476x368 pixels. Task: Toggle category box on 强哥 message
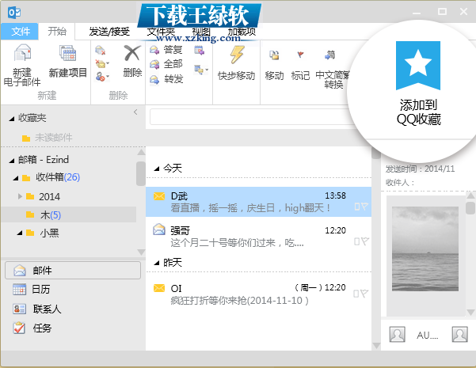(x=356, y=242)
